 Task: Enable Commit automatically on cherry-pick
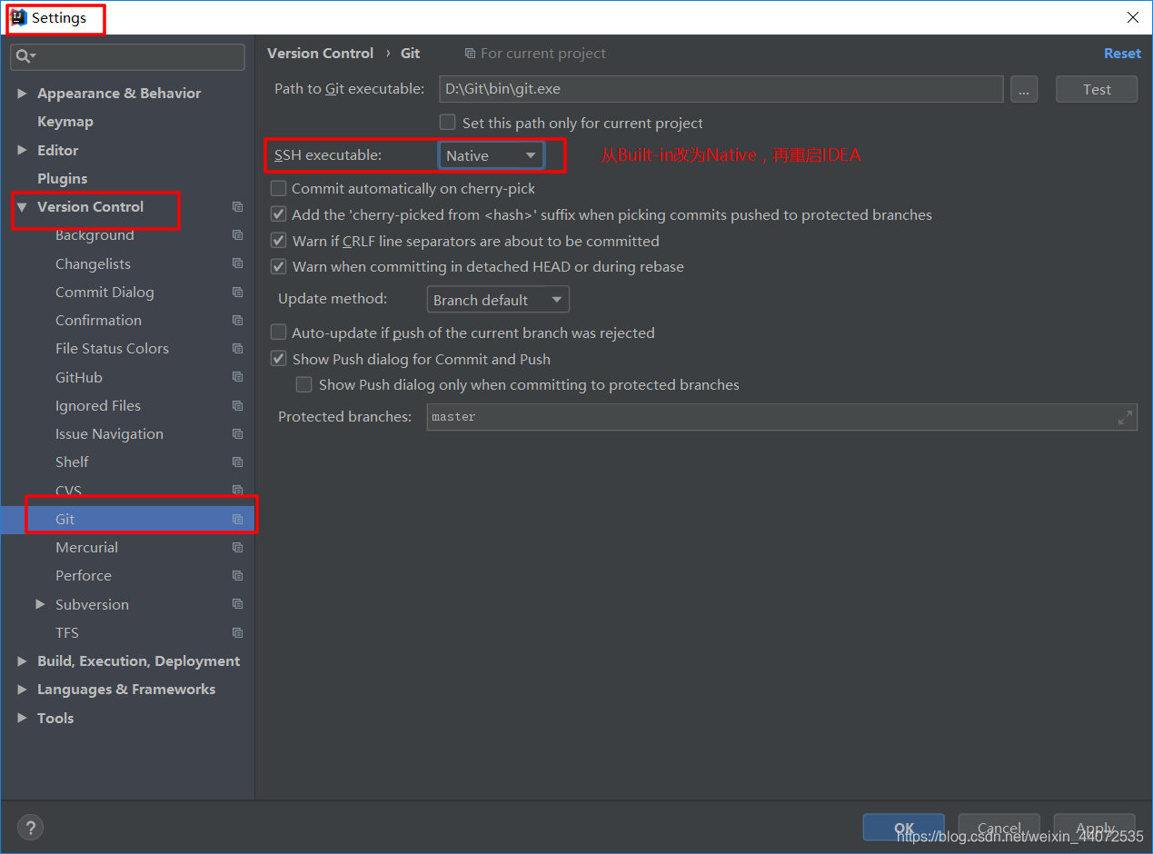[x=278, y=188]
